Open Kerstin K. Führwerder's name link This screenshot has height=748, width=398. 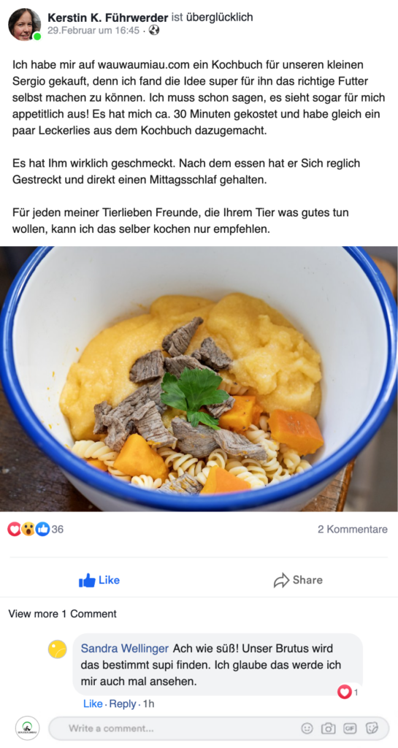[108, 18]
